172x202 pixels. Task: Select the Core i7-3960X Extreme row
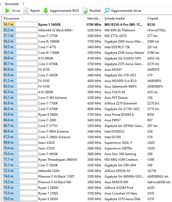pos(87,137)
